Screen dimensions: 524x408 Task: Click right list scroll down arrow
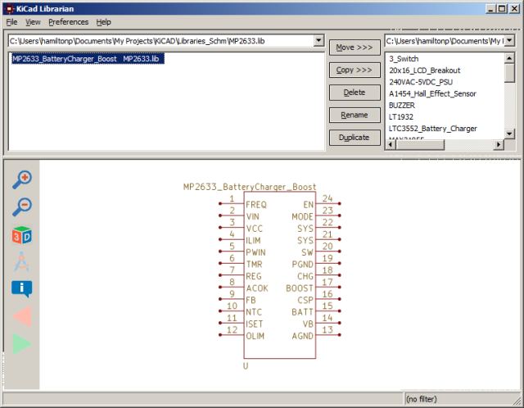(x=509, y=134)
